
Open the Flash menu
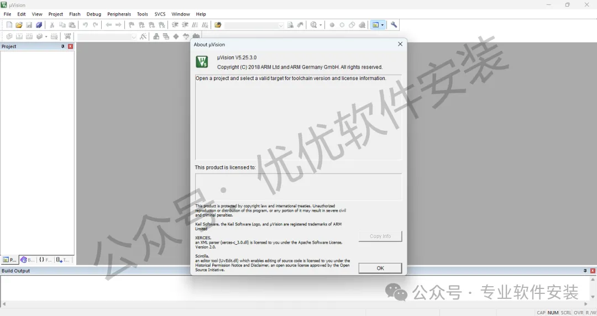click(x=75, y=14)
